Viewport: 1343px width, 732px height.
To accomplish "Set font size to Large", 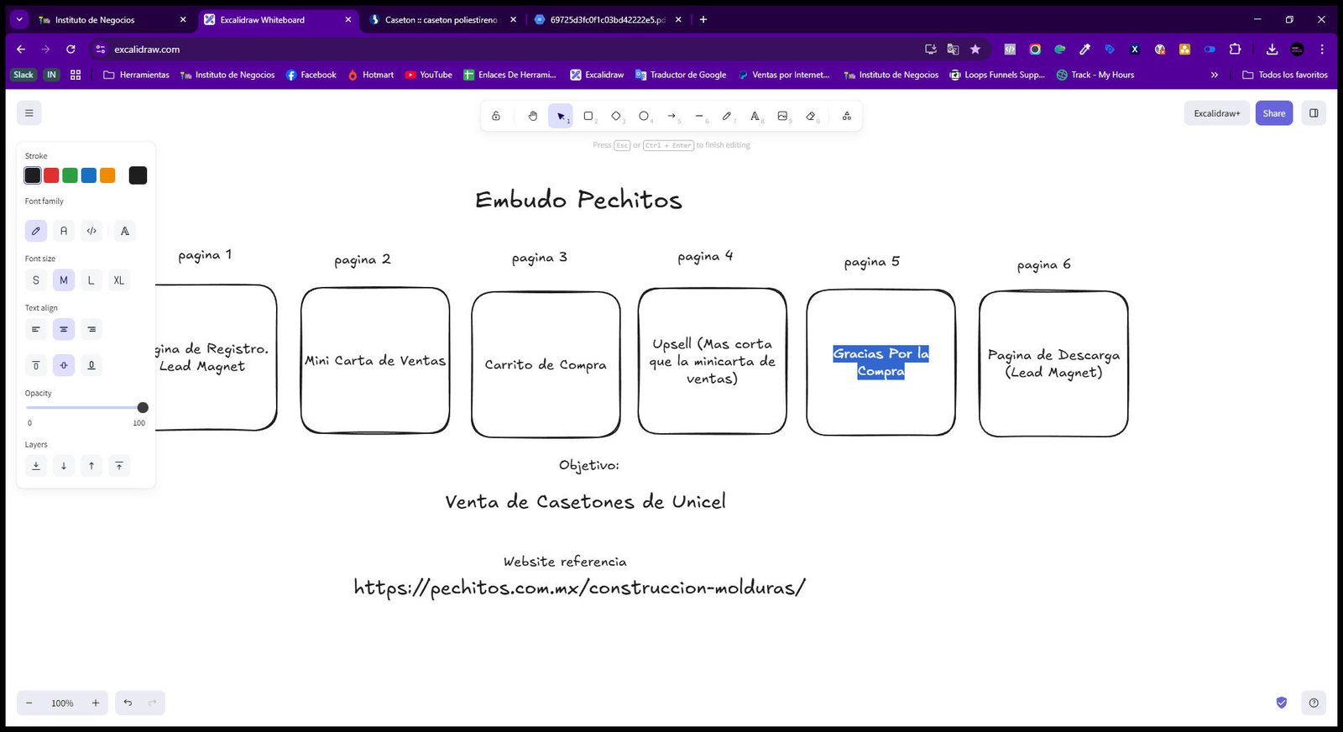I will pyautogui.click(x=91, y=280).
